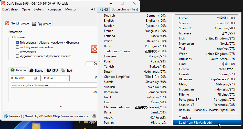
Task: Choose Hebrew language entry
Action: [207, 69]
